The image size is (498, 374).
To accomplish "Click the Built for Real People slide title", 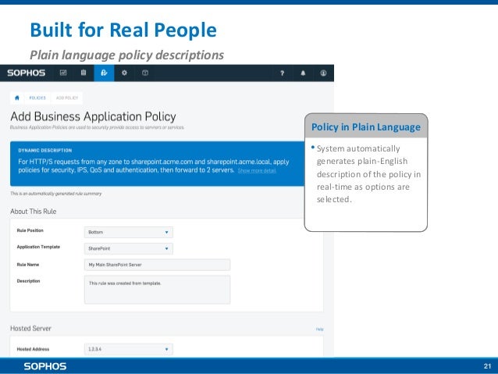I will [x=123, y=30].
